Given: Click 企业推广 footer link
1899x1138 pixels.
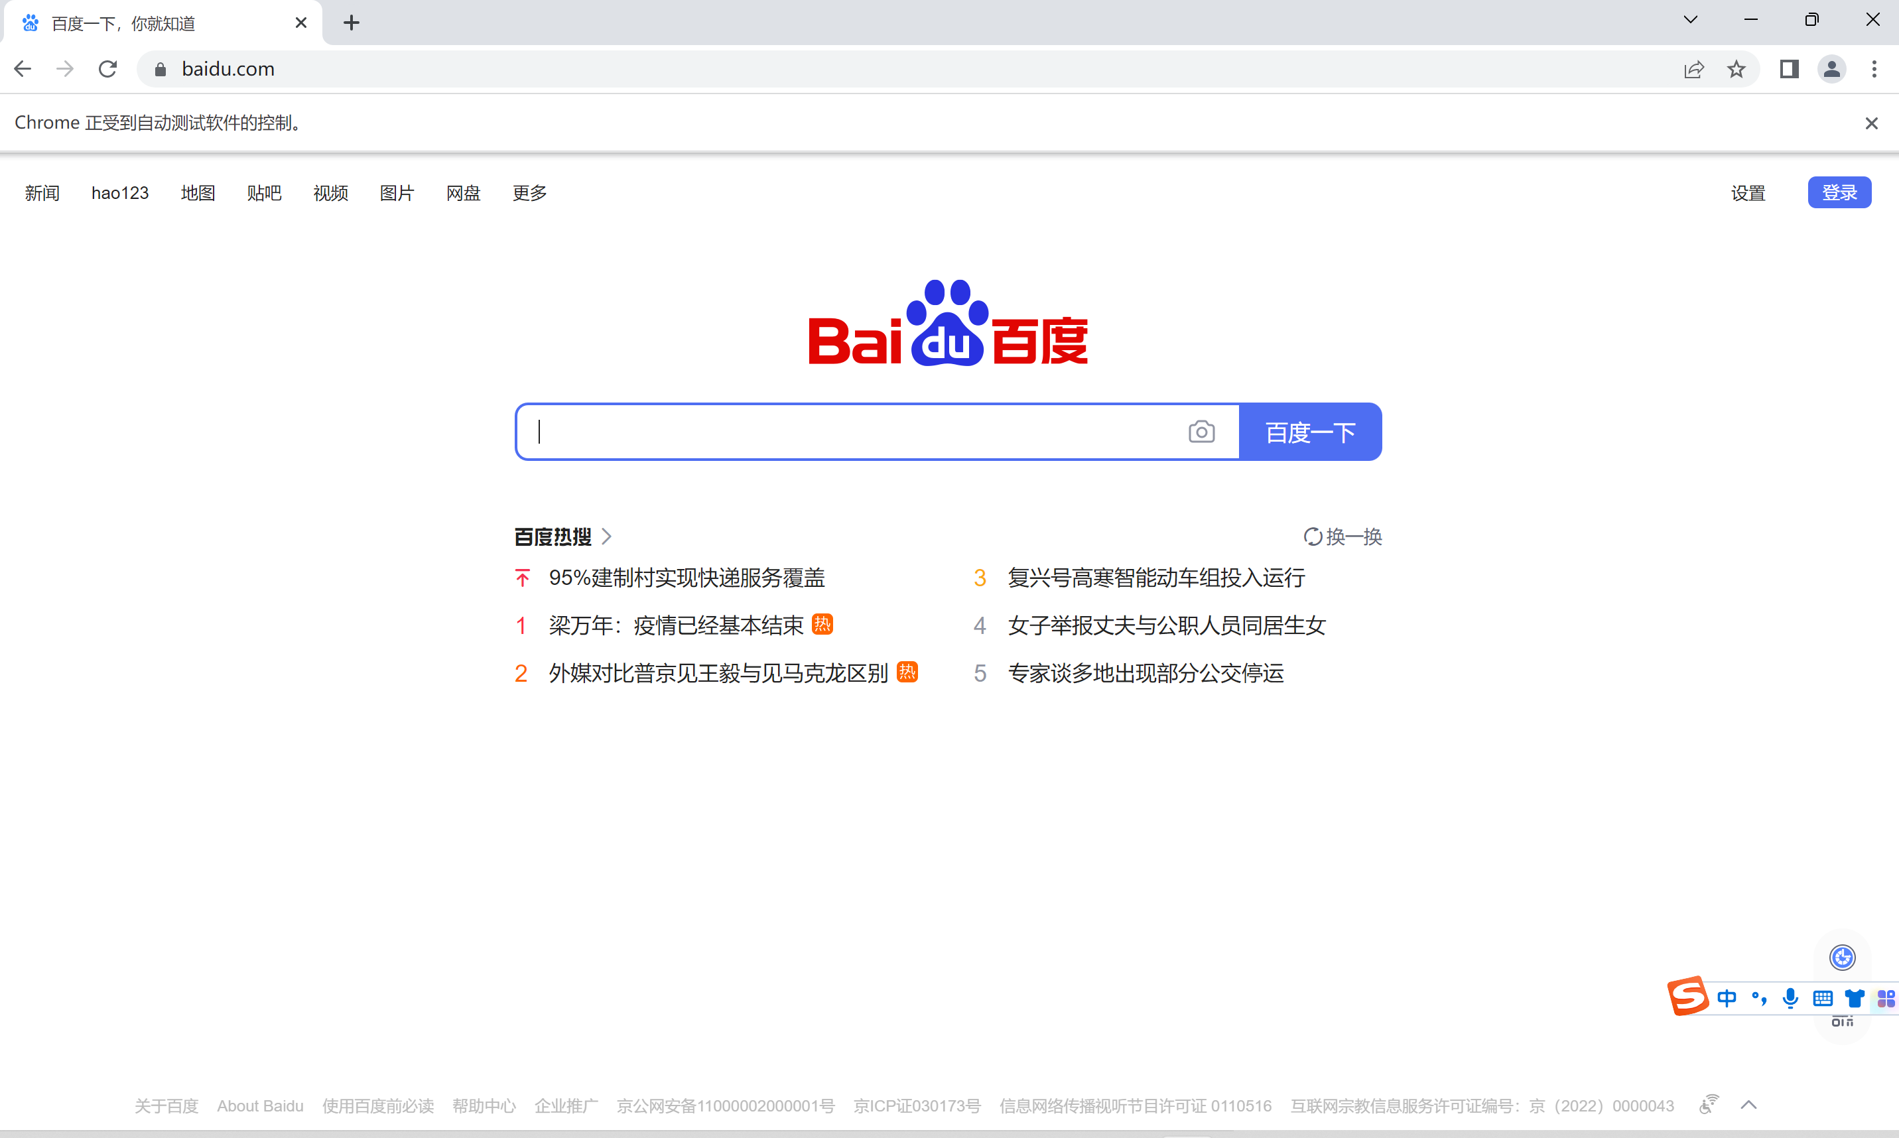Looking at the screenshot, I should click(566, 1106).
